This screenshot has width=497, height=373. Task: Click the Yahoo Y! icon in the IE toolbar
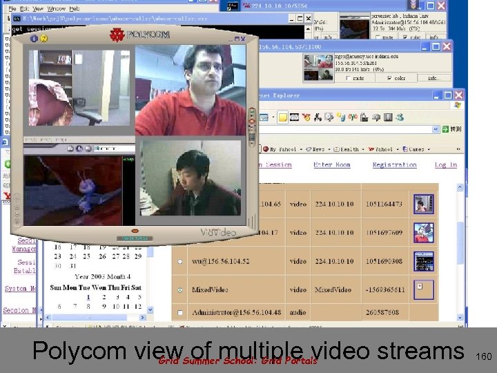[x=306, y=117]
